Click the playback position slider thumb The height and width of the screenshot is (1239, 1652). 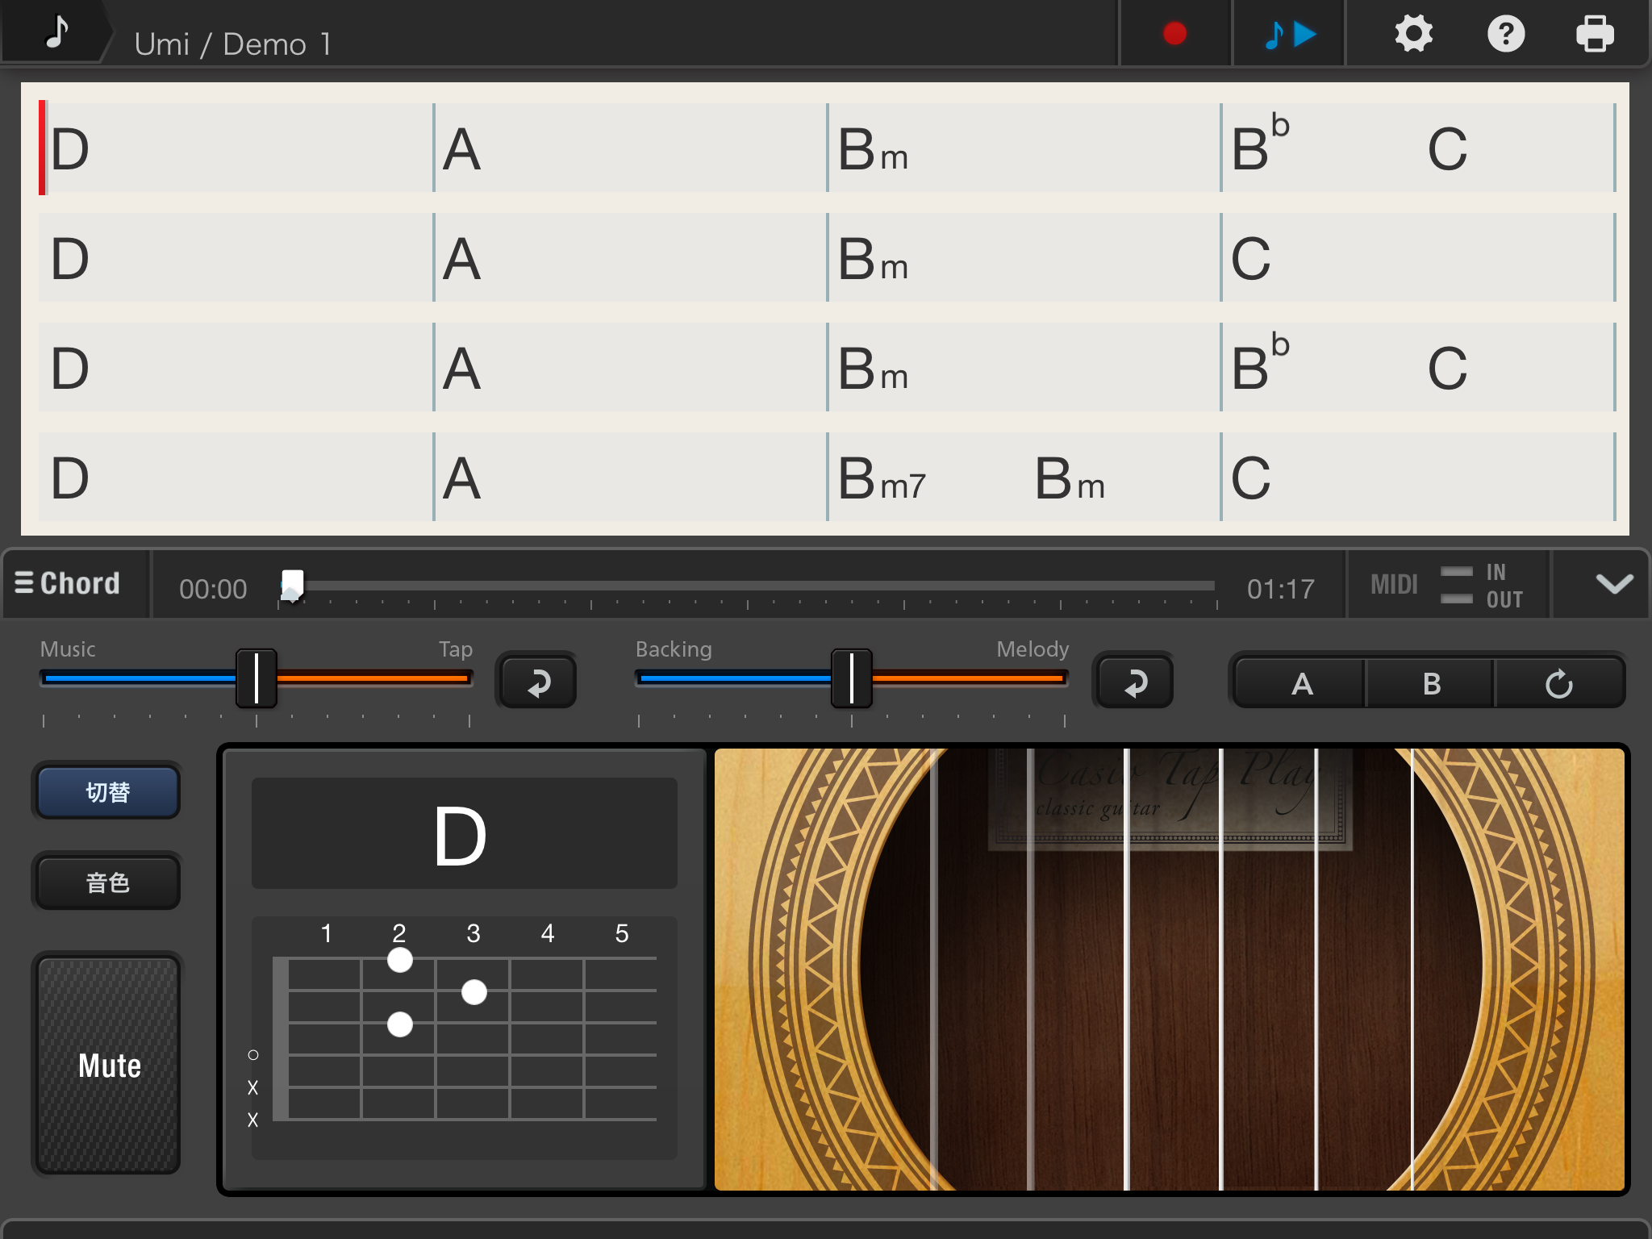(x=292, y=585)
